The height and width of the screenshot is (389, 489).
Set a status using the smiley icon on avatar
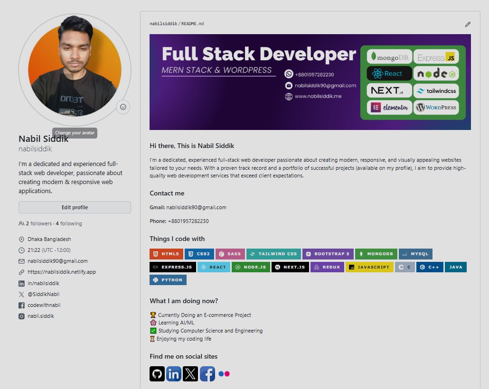[123, 107]
